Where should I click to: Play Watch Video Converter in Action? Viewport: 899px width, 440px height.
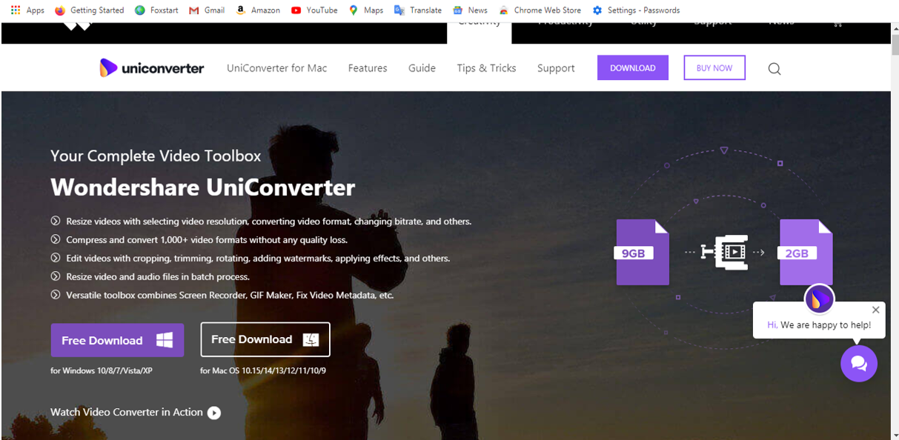pyautogui.click(x=214, y=413)
